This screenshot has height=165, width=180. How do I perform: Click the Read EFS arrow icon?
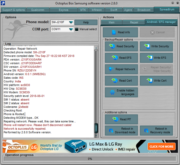[115, 58]
